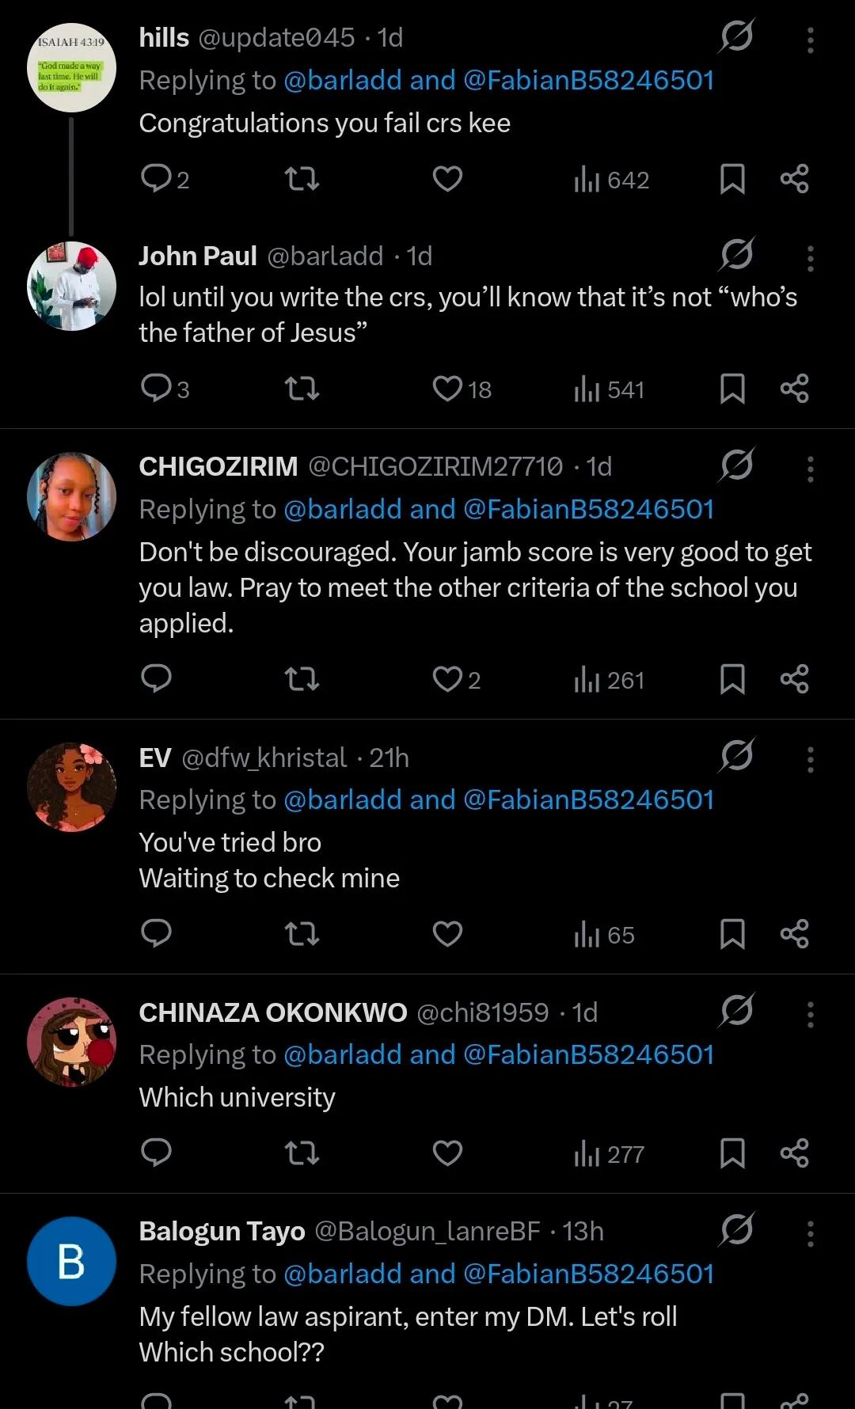Open more options for John Paul's reply

click(x=810, y=258)
